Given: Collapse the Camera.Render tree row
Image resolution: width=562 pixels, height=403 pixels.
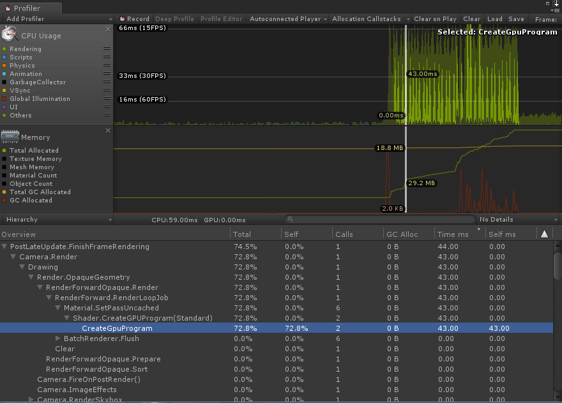Looking at the screenshot, I should click(x=14, y=257).
